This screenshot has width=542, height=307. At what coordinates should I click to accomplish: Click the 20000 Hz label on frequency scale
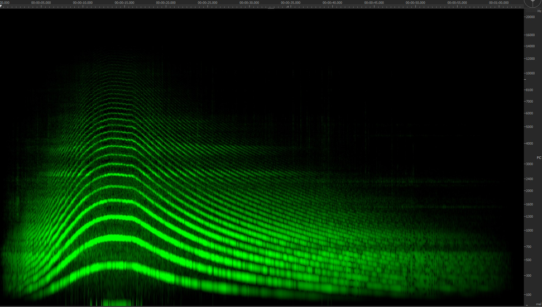click(530, 17)
